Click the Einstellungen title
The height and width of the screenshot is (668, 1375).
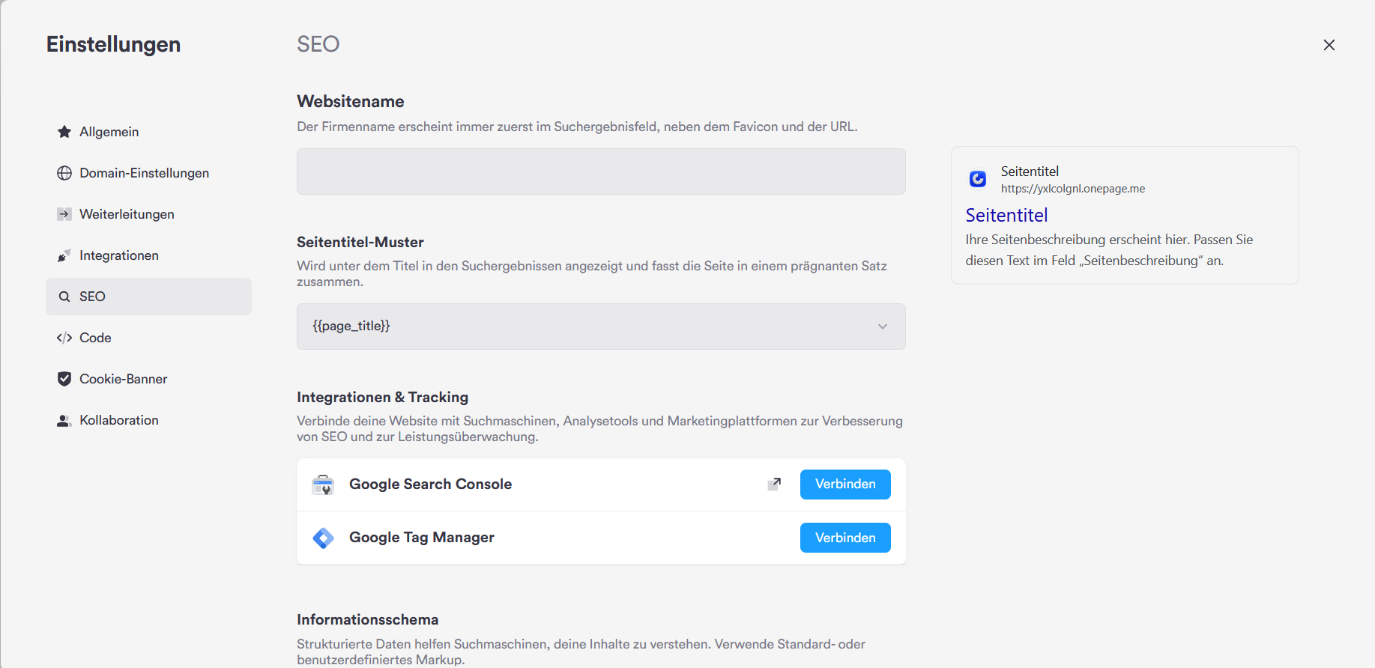113,44
